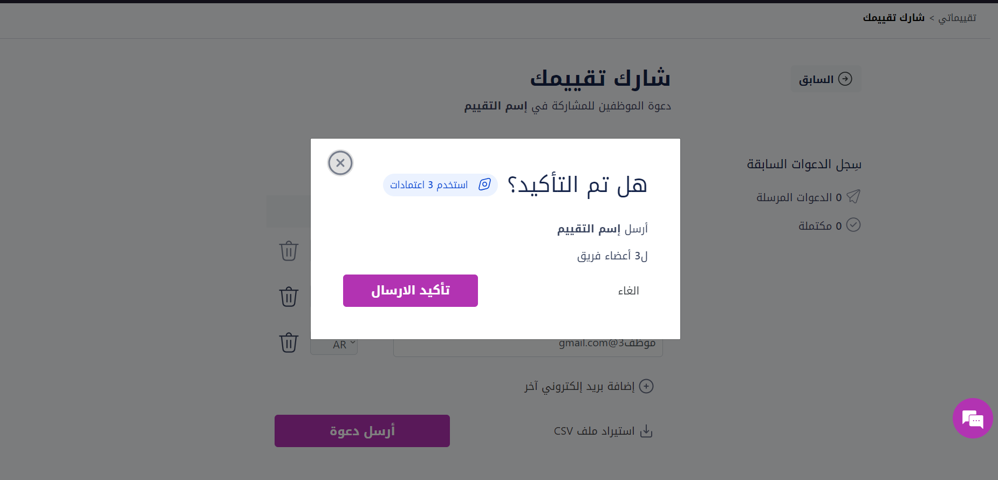Image resolution: width=998 pixels, height=480 pixels.
Task: Click the gmail.com email input field
Action: 528,345
